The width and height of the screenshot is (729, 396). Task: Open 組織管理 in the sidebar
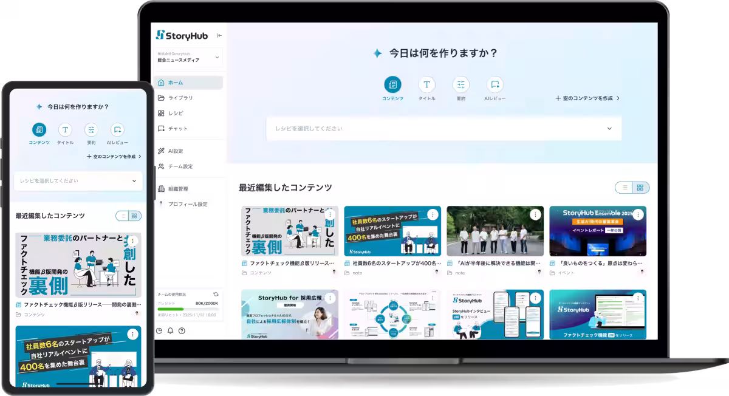(189, 189)
